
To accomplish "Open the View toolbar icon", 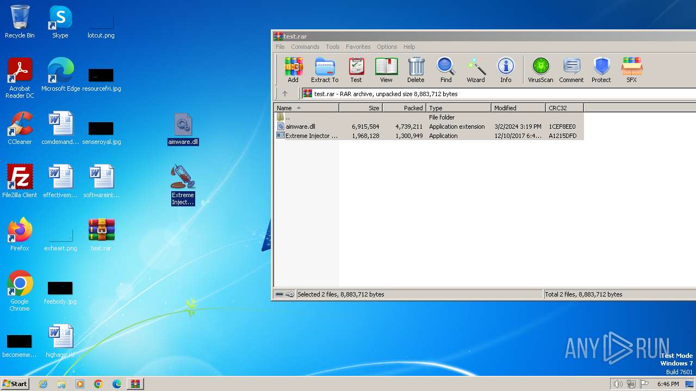I will click(x=386, y=70).
